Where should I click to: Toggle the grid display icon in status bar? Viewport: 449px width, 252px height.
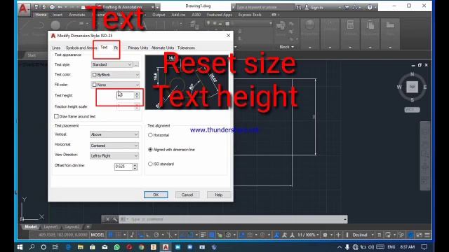coord(110,235)
